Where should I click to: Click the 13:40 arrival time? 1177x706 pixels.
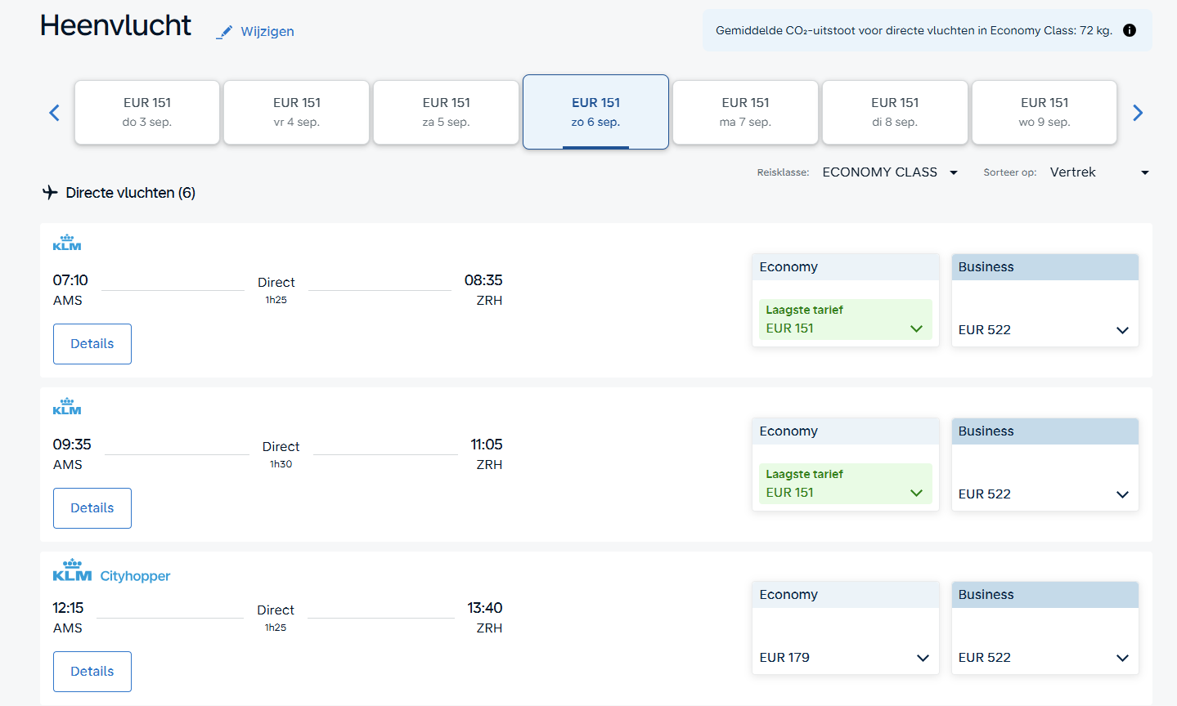coord(485,608)
